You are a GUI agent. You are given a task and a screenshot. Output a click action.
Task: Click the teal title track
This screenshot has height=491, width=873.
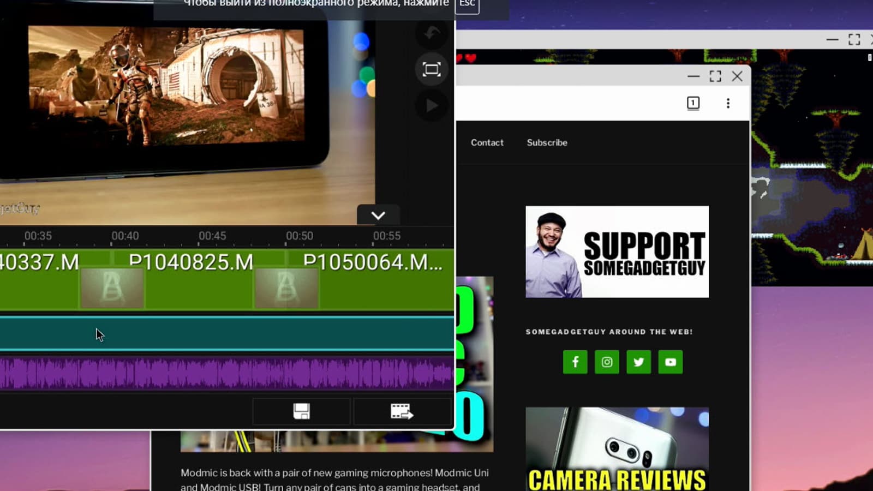(227, 333)
